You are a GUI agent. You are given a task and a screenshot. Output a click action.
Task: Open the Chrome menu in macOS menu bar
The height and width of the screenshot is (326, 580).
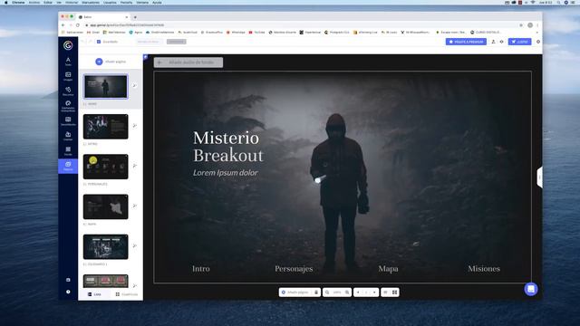[x=18, y=2]
